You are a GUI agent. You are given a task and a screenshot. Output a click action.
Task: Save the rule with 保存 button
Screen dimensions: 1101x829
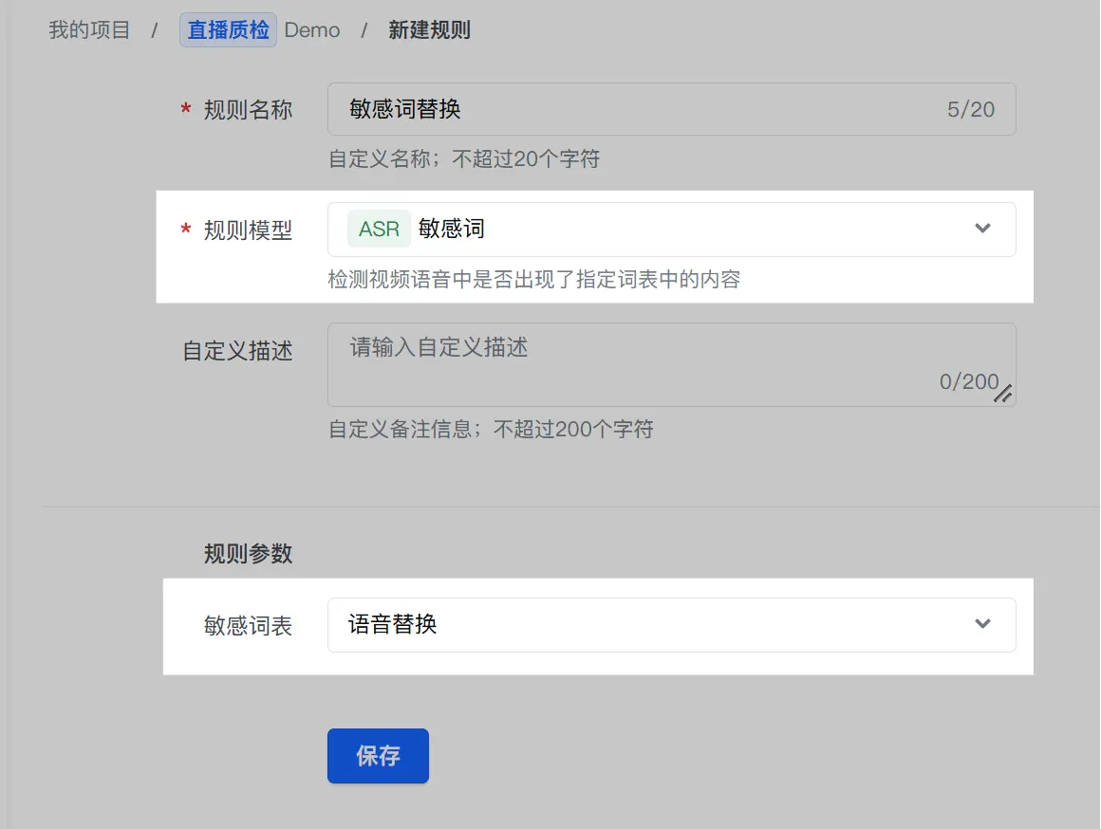378,756
